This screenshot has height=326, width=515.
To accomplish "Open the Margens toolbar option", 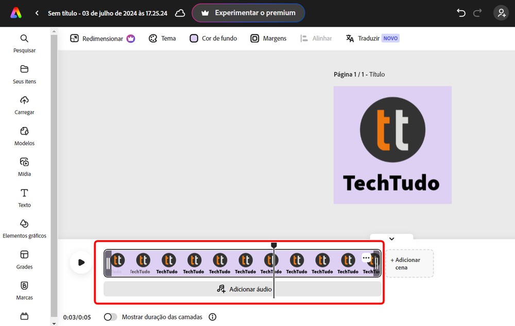I will [268, 39].
